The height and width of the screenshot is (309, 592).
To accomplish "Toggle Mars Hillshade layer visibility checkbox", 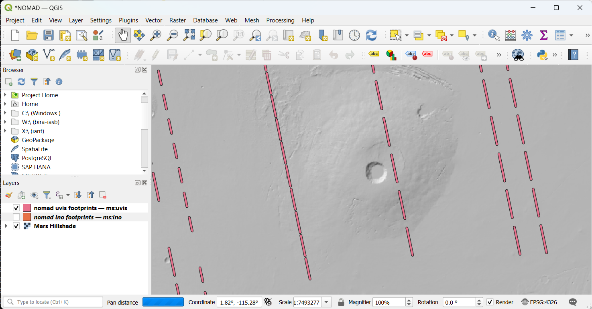I will (x=16, y=226).
